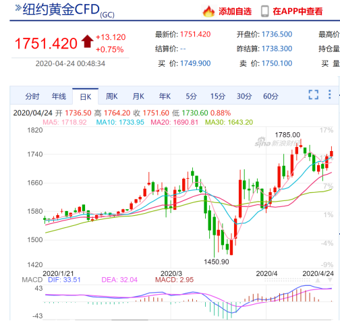Show the 5分 interval chart
Screen dimensions: 340x321
tap(191, 96)
